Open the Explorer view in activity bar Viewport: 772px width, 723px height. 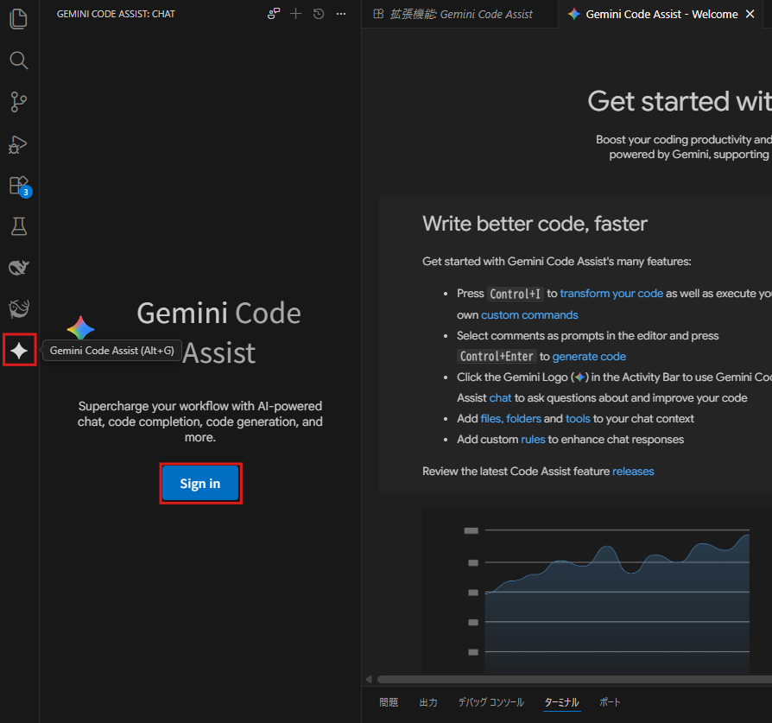pos(19,19)
